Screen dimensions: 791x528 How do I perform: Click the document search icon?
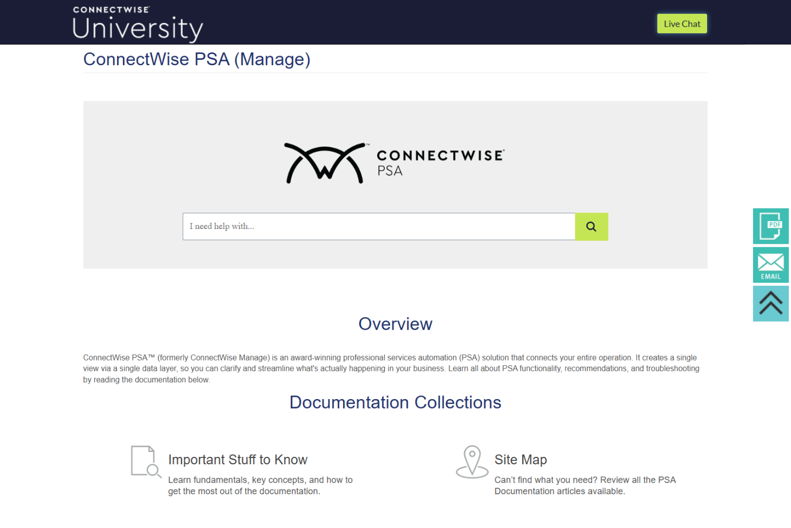pyautogui.click(x=146, y=461)
